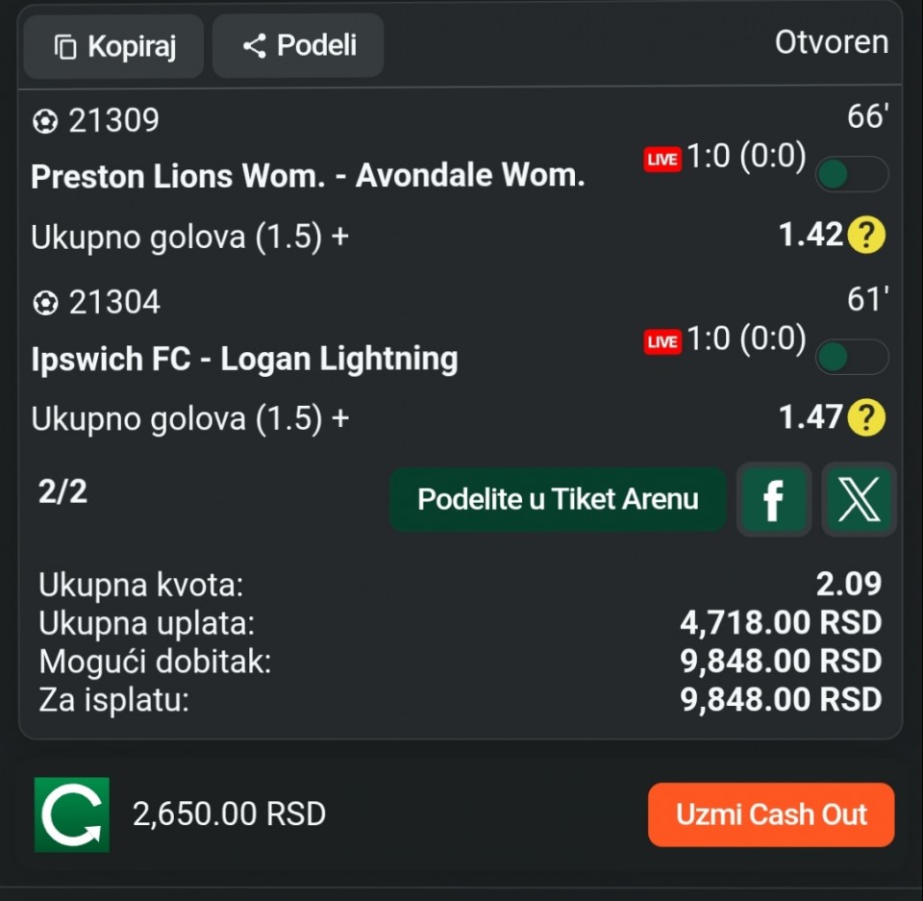Click yellow help icon next to 1.42 odds
The width and height of the screenshot is (923, 901).
865,235
